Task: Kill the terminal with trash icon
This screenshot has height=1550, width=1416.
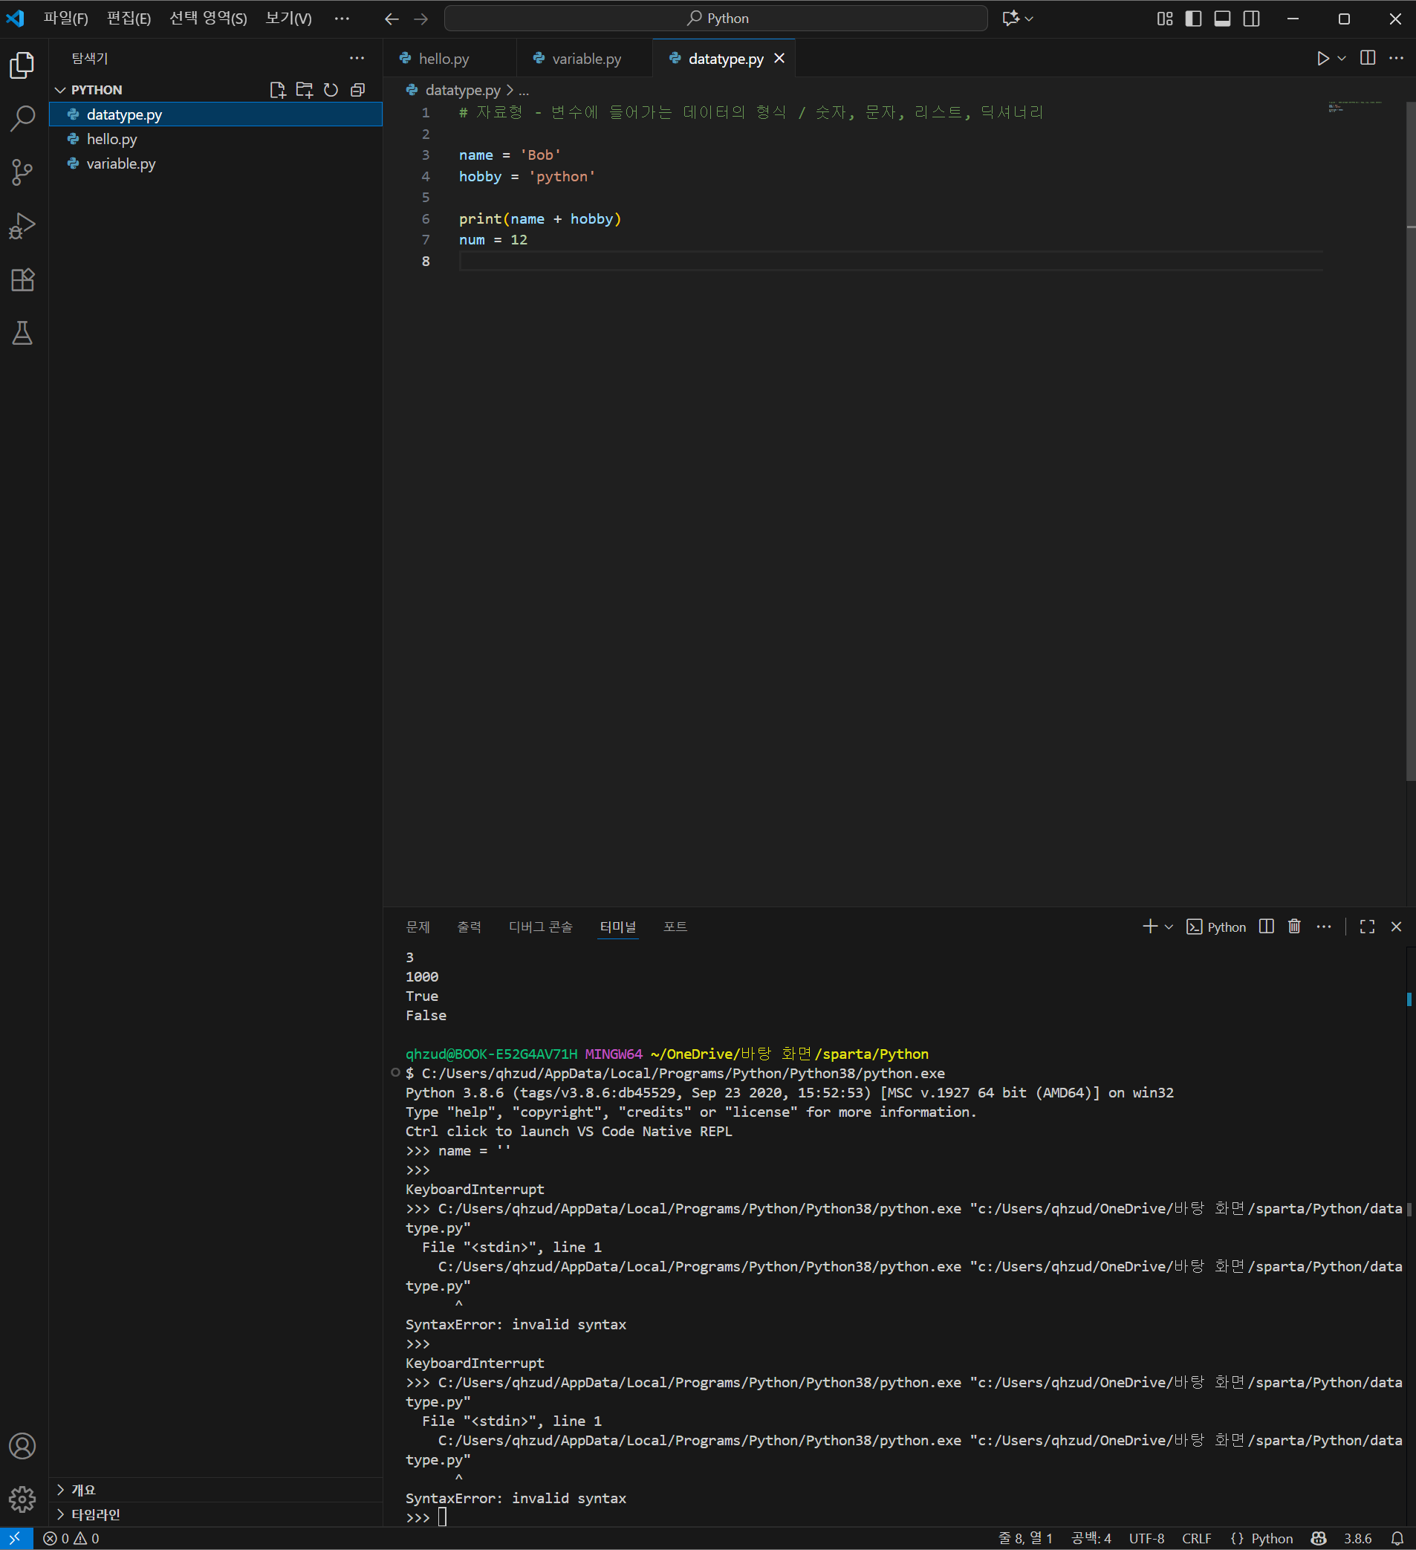Action: pyautogui.click(x=1295, y=927)
